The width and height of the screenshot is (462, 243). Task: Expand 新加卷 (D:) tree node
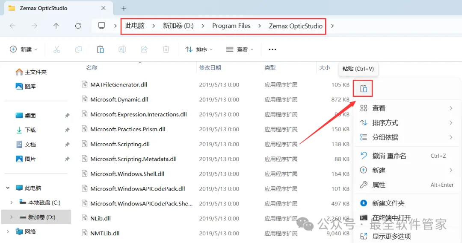[11, 217]
